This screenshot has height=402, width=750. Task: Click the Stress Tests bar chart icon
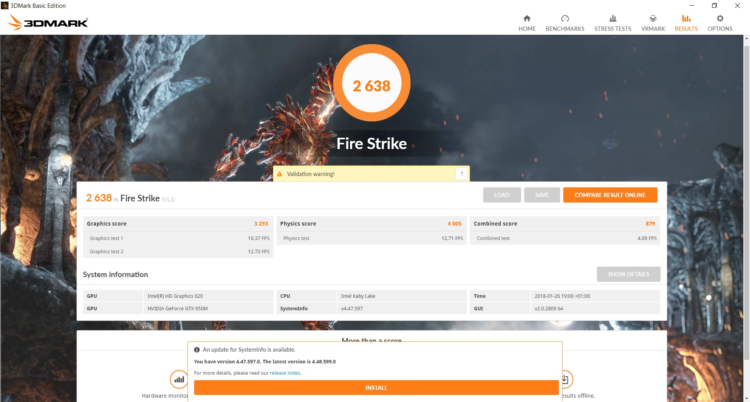[613, 18]
